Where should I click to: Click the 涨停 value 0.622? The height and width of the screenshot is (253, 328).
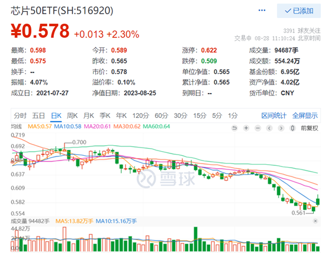(x=209, y=50)
